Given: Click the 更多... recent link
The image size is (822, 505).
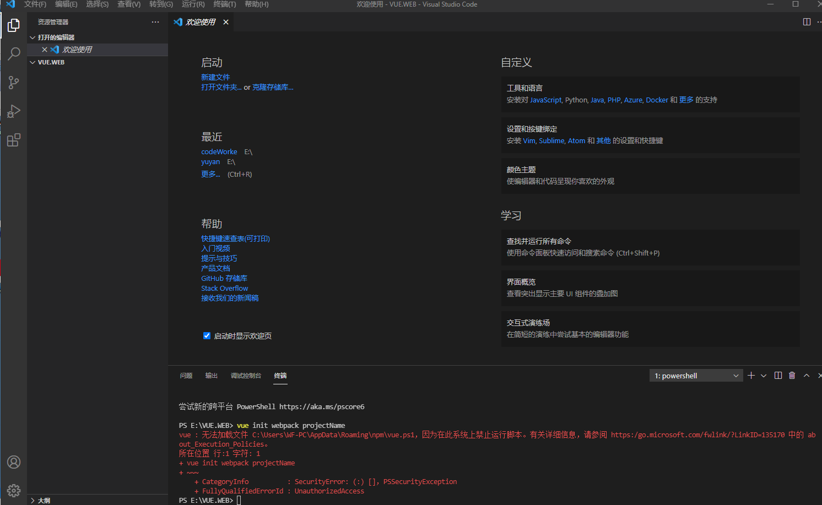Looking at the screenshot, I should point(210,174).
